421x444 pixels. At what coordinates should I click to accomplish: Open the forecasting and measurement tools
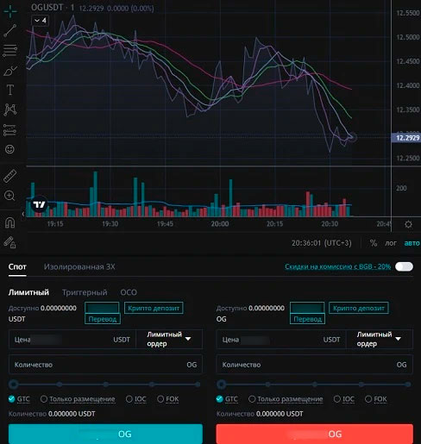pyautogui.click(x=10, y=129)
